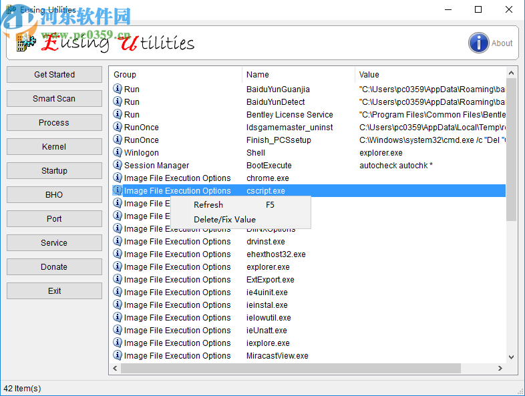Click the vertical scrollbar thumb
The height and width of the screenshot is (396, 525).
coord(511,150)
